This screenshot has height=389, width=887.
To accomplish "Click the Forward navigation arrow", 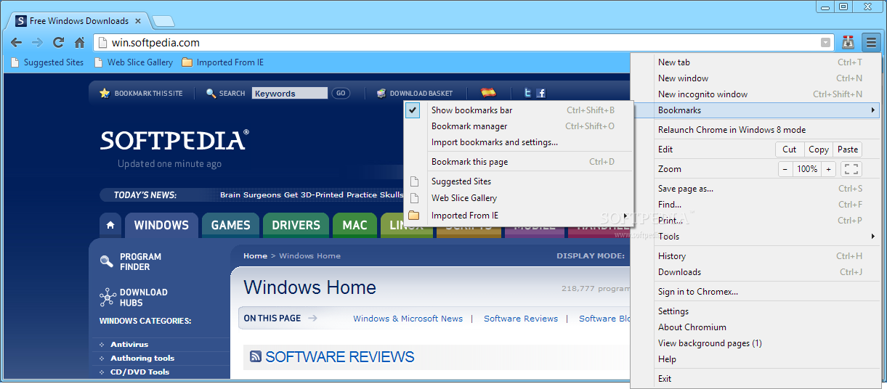I will (37, 42).
